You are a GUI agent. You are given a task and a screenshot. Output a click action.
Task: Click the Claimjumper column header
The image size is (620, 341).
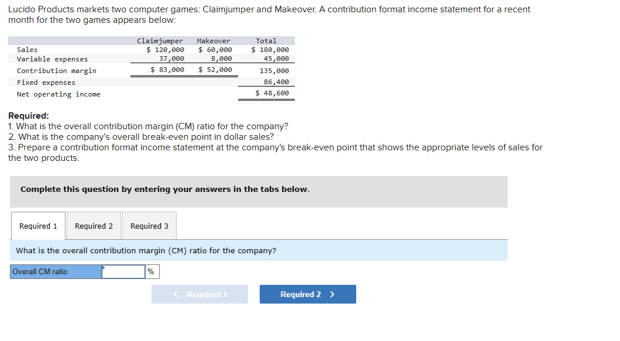160,41
